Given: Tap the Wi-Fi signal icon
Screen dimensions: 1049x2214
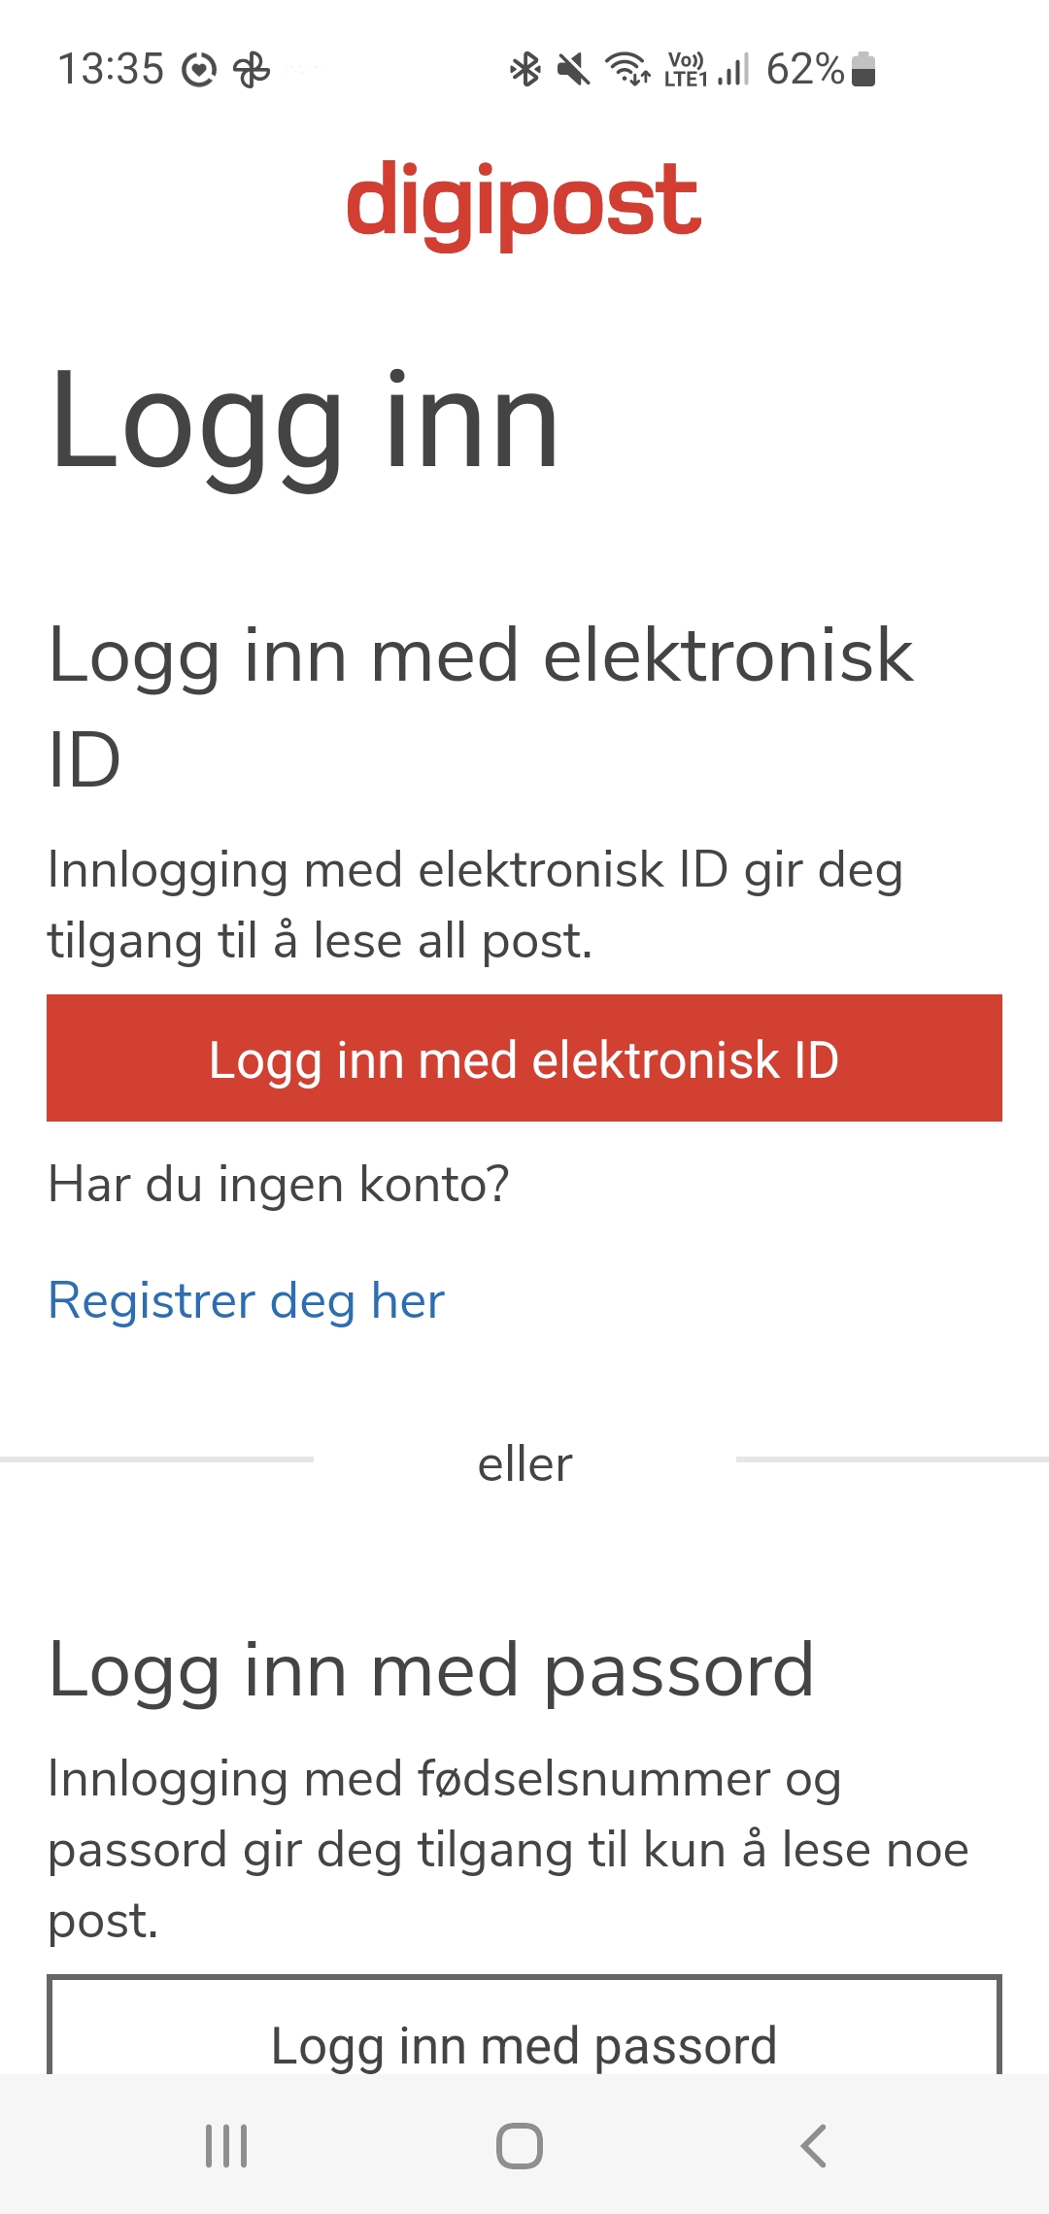Looking at the screenshot, I should click(626, 70).
